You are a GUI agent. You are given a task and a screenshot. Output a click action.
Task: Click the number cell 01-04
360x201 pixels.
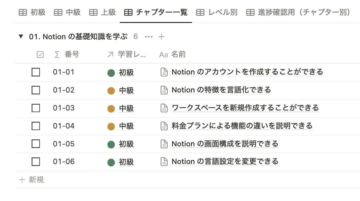64,126
